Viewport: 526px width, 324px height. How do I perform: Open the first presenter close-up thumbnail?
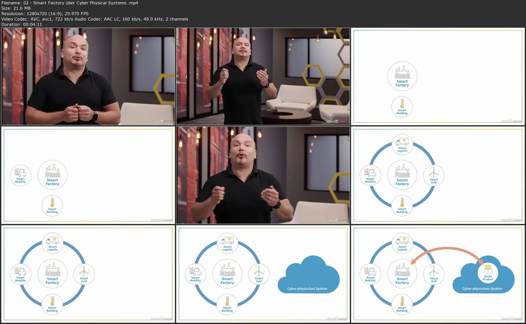[88, 76]
